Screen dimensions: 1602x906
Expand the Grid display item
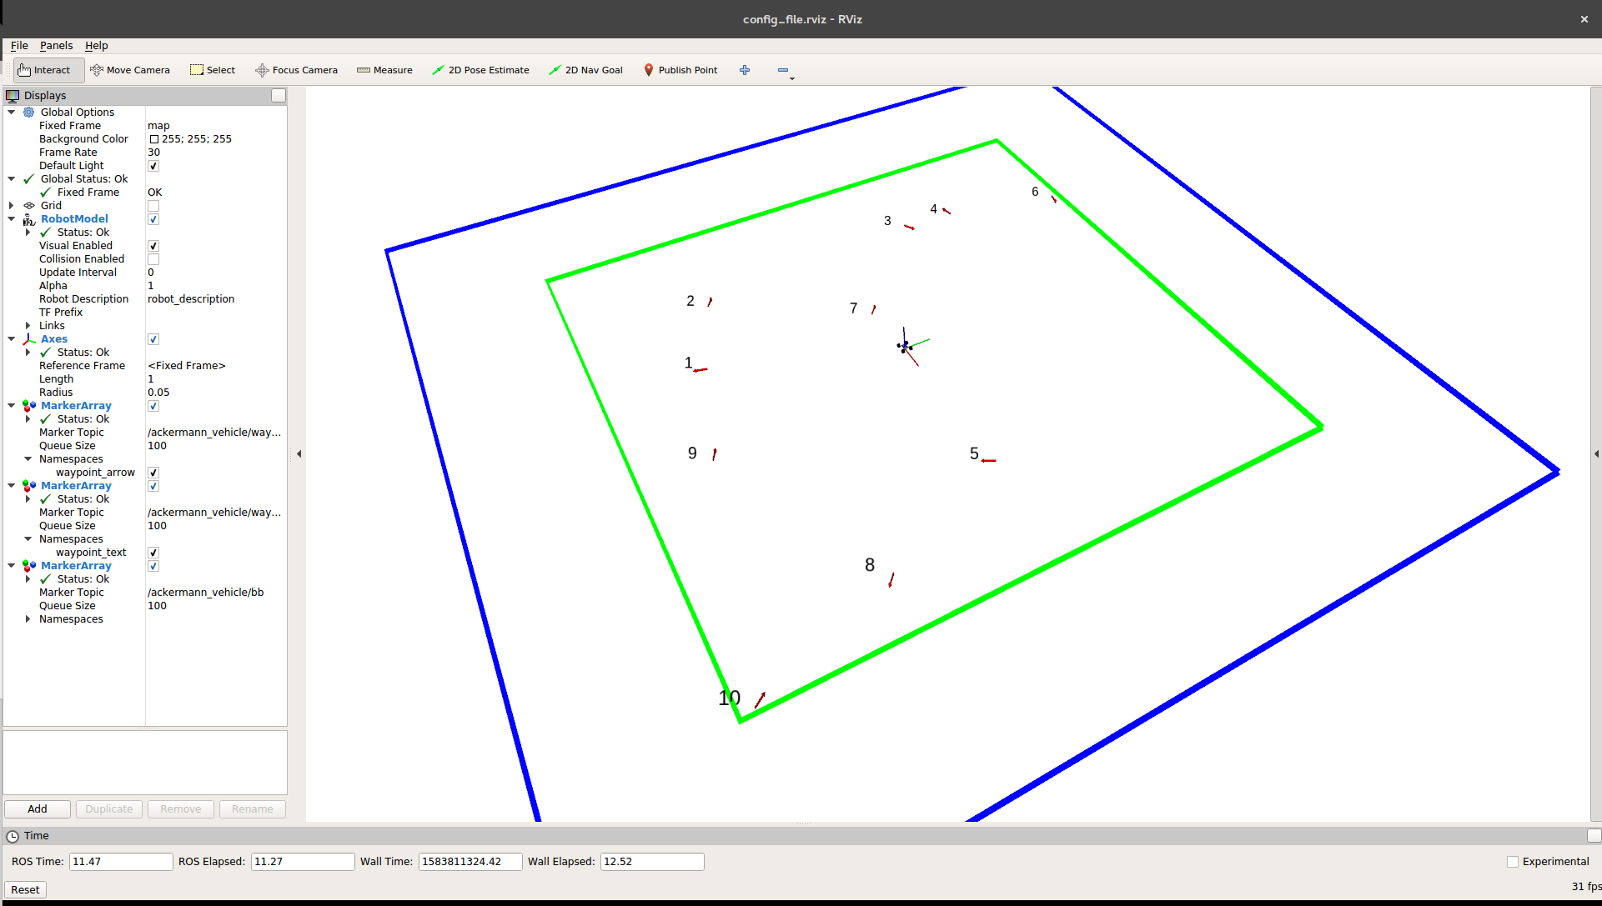pyautogui.click(x=12, y=206)
